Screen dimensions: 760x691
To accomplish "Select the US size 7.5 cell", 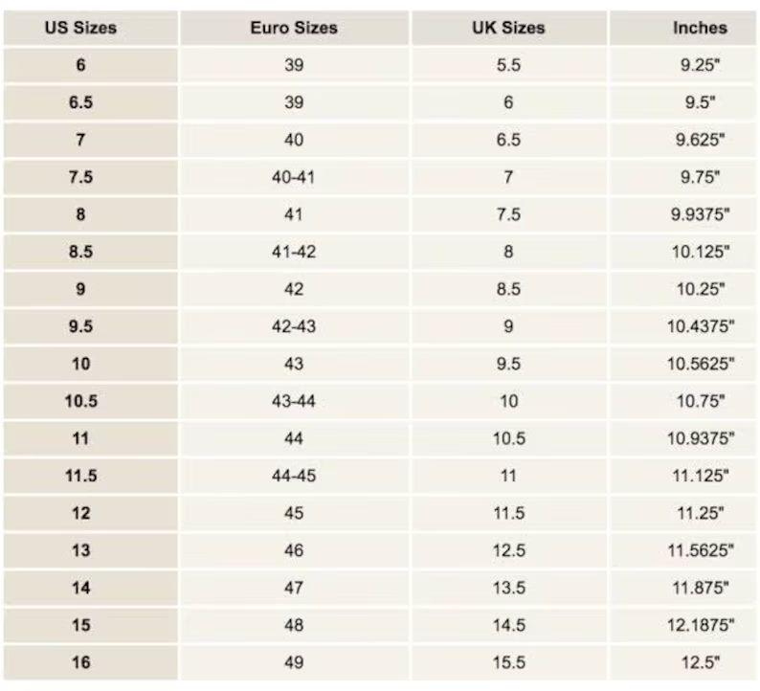I will point(80,177).
